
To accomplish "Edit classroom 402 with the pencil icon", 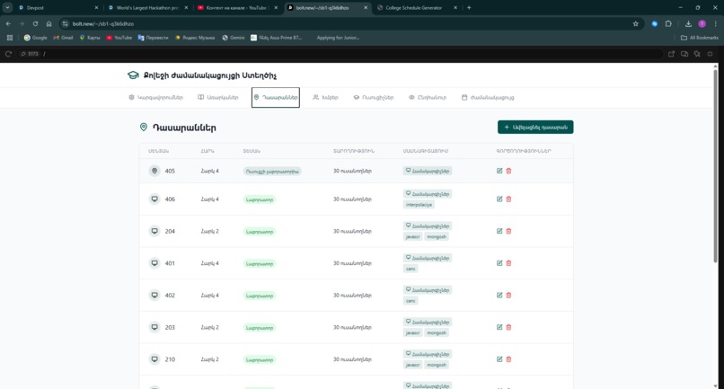I will [x=499, y=296].
